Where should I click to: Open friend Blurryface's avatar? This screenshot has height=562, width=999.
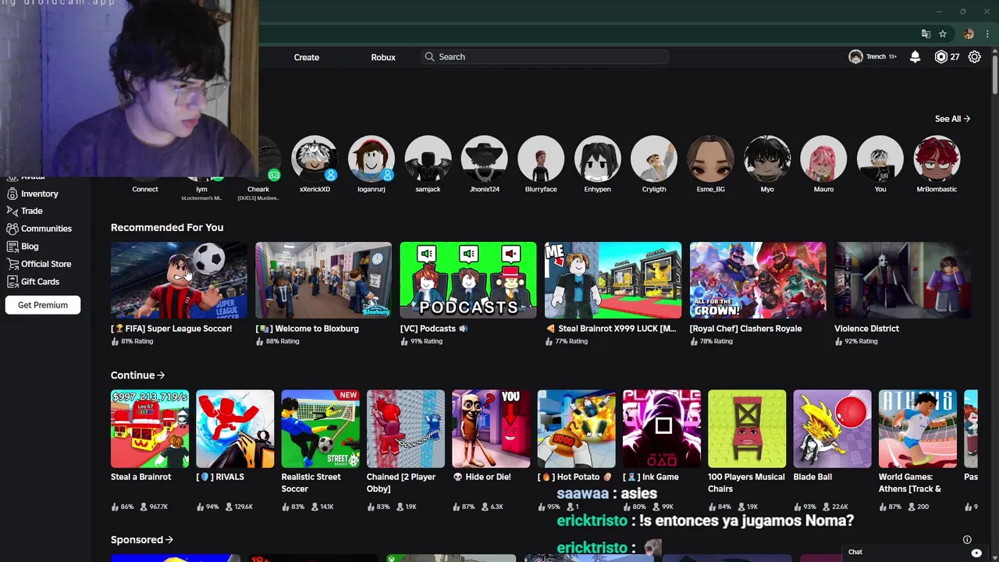(x=541, y=159)
